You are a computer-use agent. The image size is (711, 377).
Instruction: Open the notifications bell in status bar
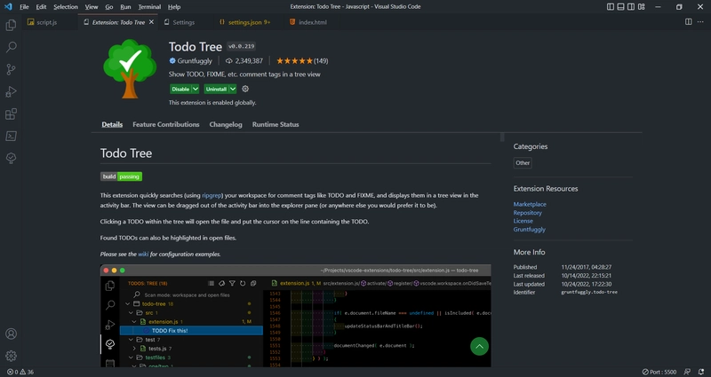(x=701, y=372)
